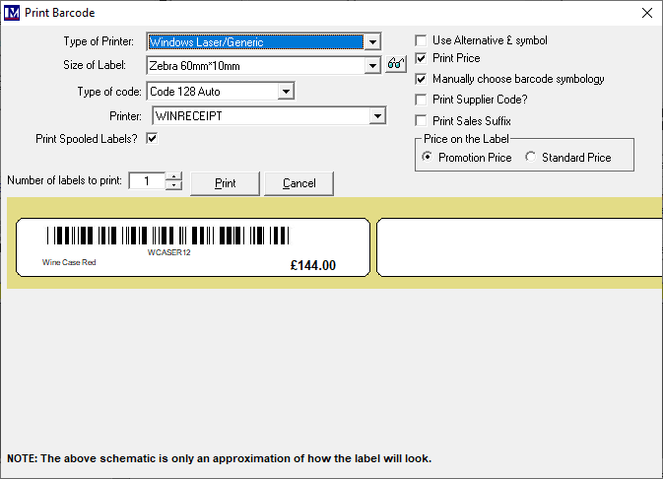Click the number of labels input field
Image resolution: width=663 pixels, height=479 pixels.
[147, 181]
